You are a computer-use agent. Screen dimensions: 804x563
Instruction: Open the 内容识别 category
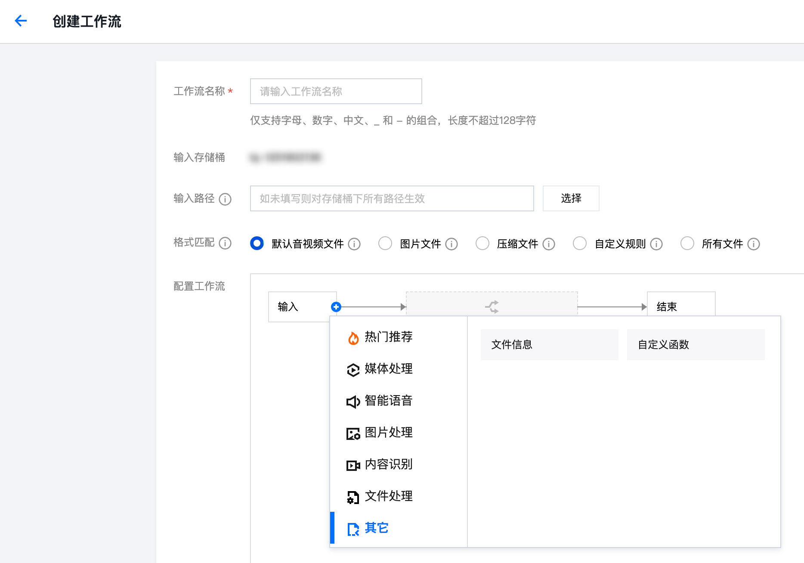pyautogui.click(x=388, y=464)
